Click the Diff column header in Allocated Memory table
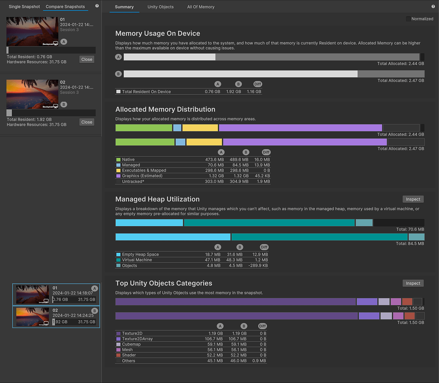Image resolution: width=439 pixels, height=383 pixels. (266, 153)
